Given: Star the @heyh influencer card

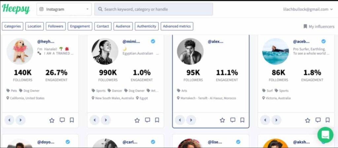Looking at the screenshot, I should (x=52, y=120).
